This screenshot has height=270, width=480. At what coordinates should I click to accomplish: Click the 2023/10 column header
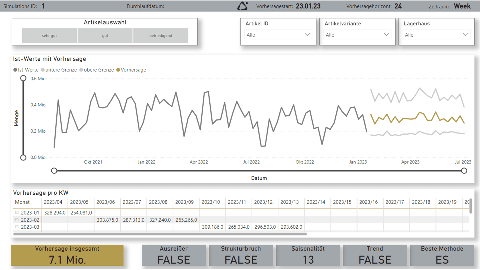211,202
